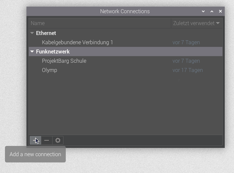Click last-used time of ProjektBarg Schule
Image resolution: width=234 pixels, height=173 pixels.
186,61
